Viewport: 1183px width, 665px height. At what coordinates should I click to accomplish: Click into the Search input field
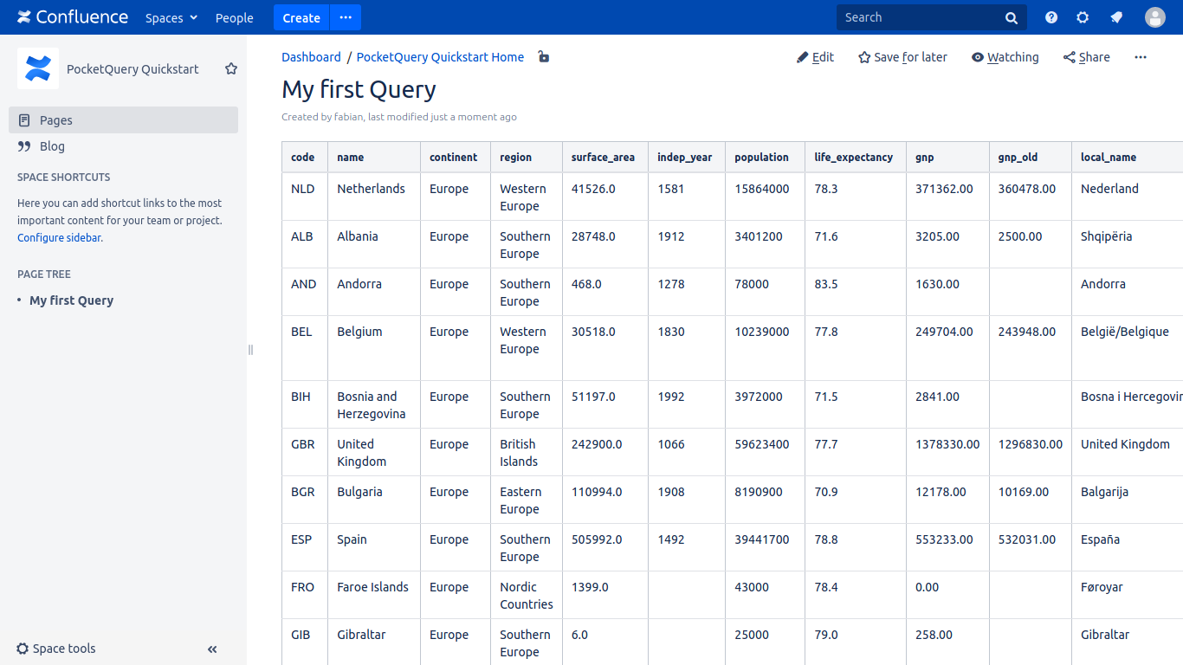click(x=918, y=17)
